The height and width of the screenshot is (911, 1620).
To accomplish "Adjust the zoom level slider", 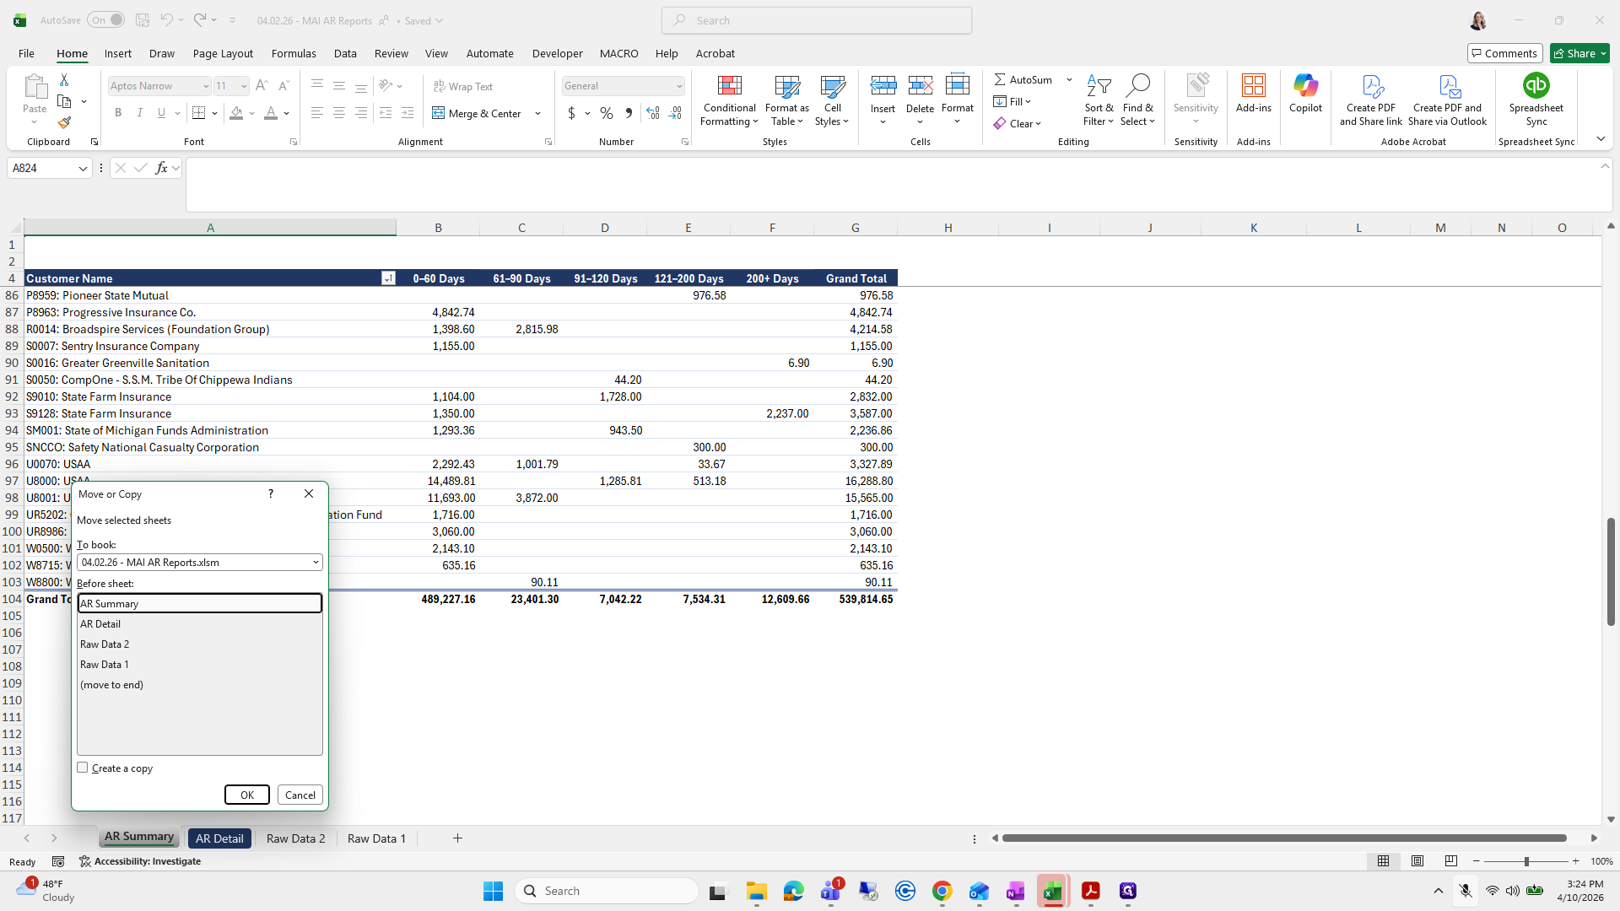I will 1525,861.
